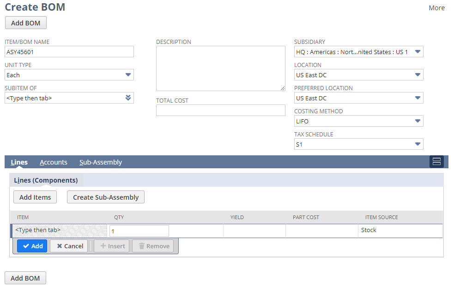This screenshot has height=288, width=454.
Task: Switch to the Sub-Assembly tab
Action: click(x=101, y=162)
